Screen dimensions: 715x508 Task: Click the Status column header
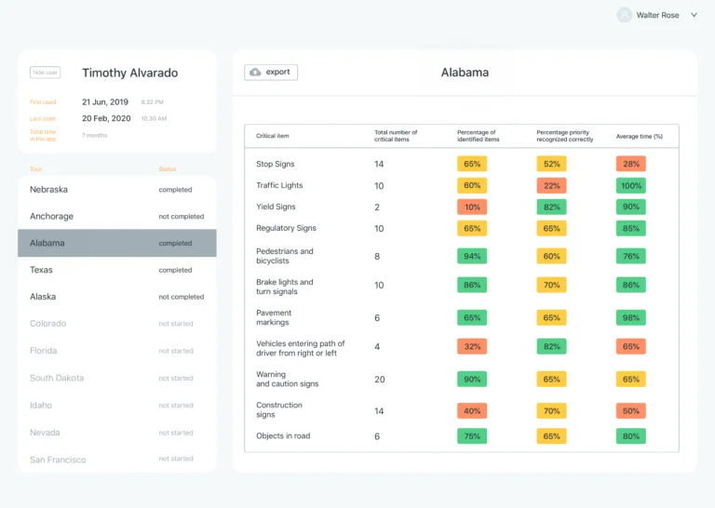point(168,169)
